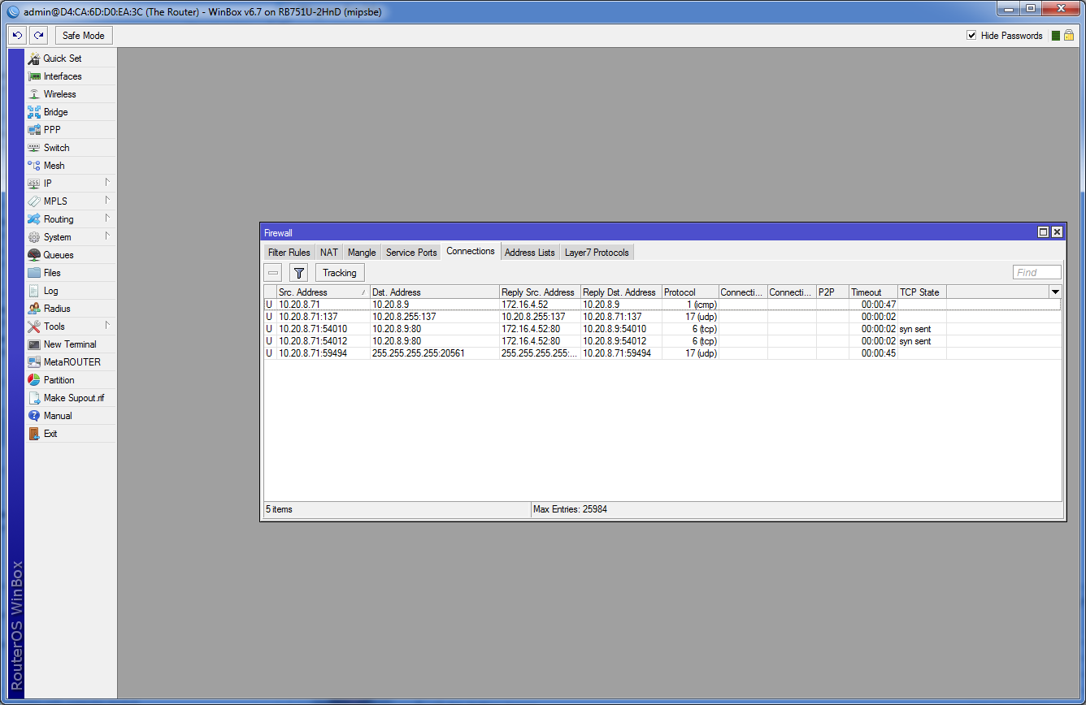
Task: Launch a New Terminal
Action: pos(67,344)
